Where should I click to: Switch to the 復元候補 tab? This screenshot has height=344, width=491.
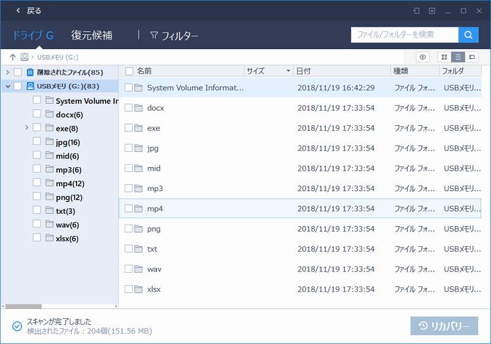(x=91, y=35)
